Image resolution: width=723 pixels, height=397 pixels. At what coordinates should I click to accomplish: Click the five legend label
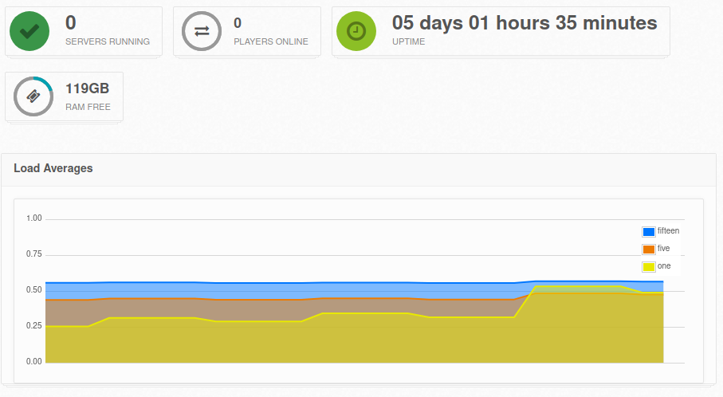click(663, 248)
